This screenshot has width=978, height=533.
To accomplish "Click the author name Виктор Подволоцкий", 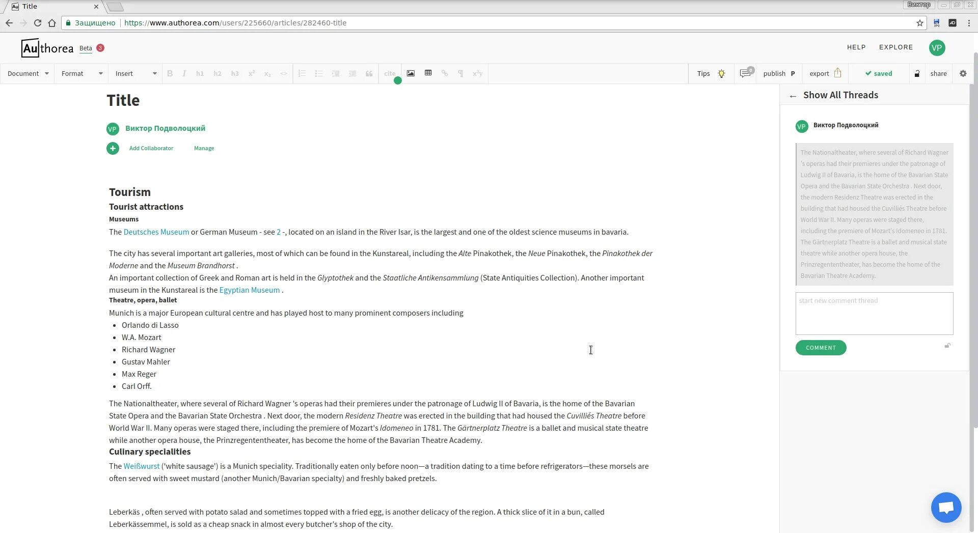I will (165, 128).
